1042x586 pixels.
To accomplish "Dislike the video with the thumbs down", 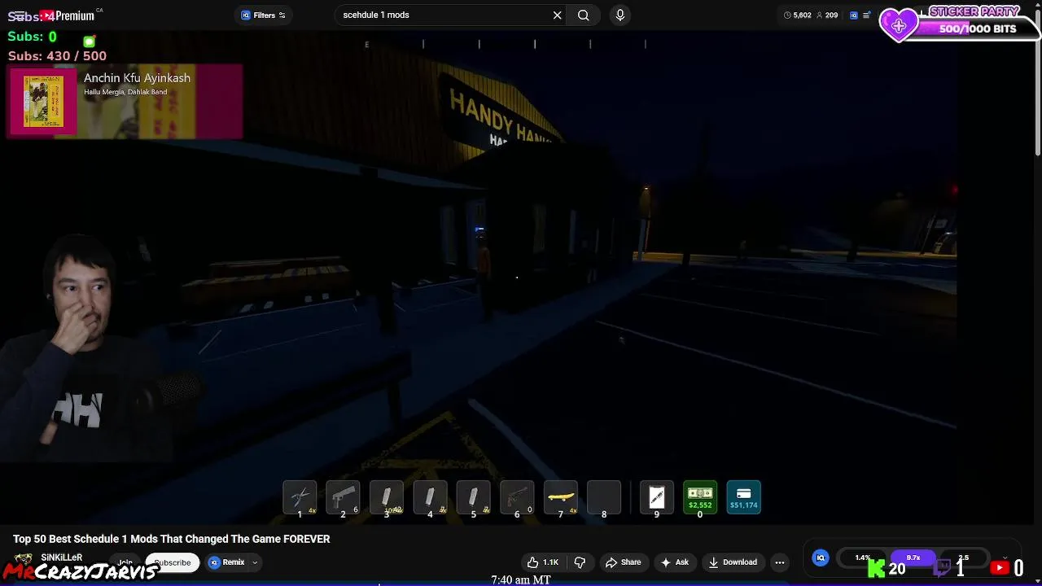I will pos(580,562).
